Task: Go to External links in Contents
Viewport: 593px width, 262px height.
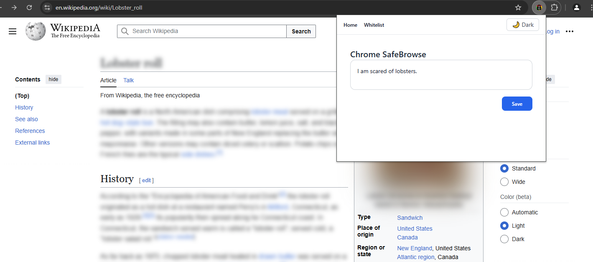Action: (x=32, y=142)
